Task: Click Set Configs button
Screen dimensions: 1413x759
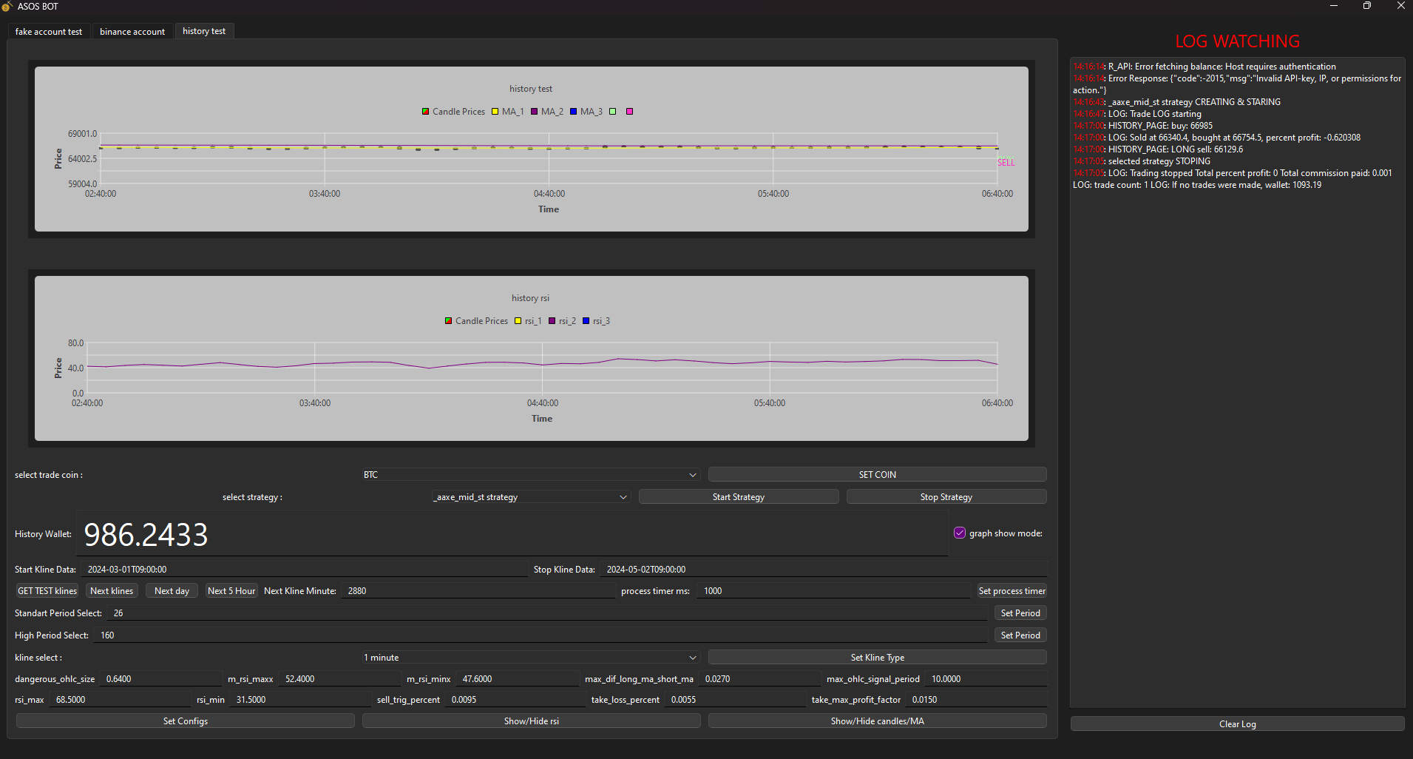Action: point(185,721)
